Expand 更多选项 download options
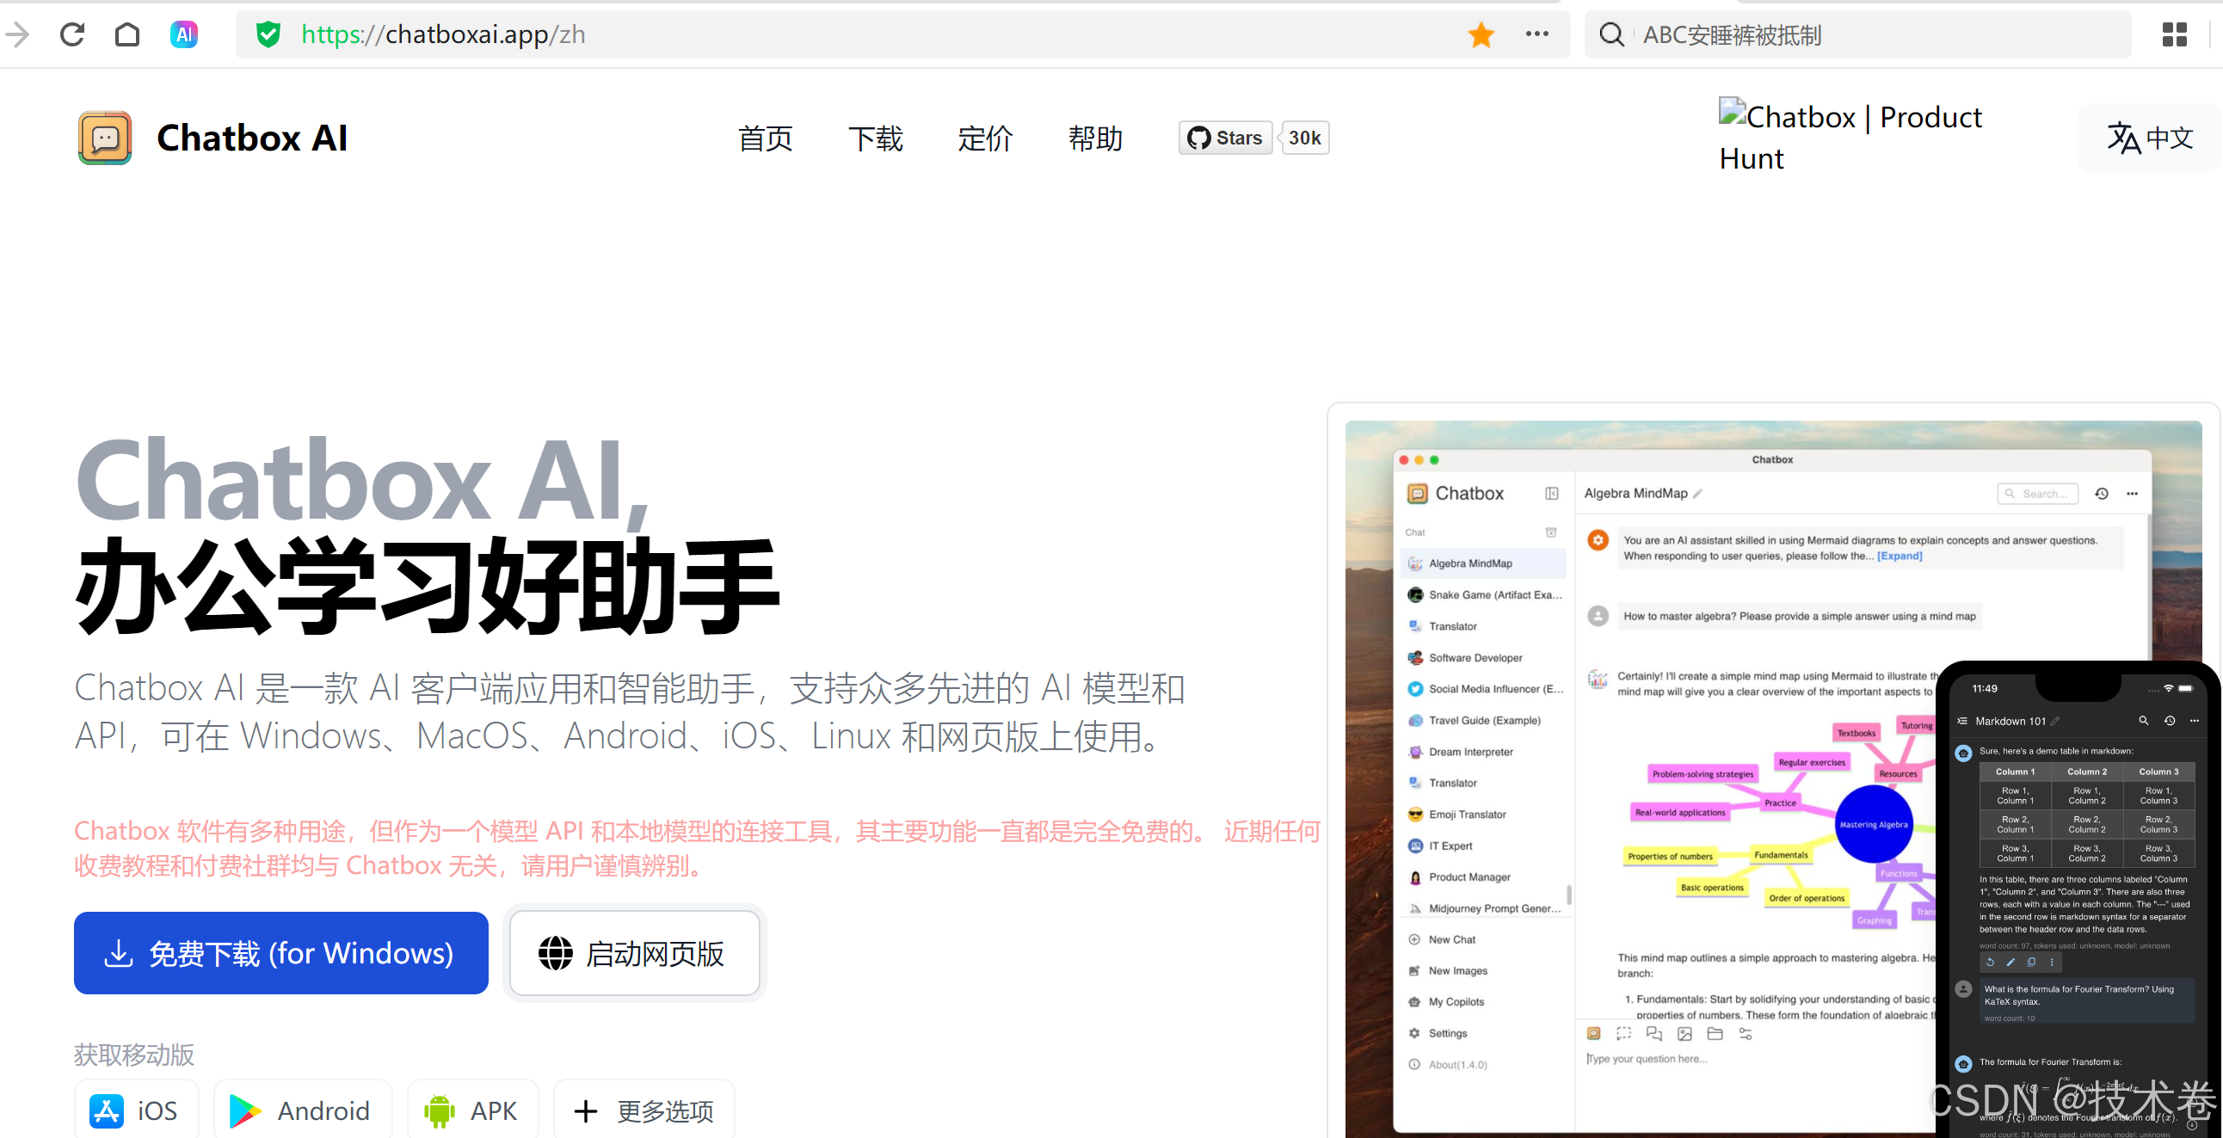Image resolution: width=2223 pixels, height=1138 pixels. pos(643,1110)
